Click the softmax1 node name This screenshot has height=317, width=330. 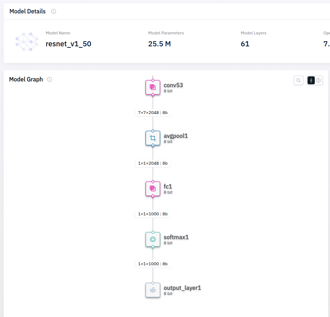[x=176, y=237]
